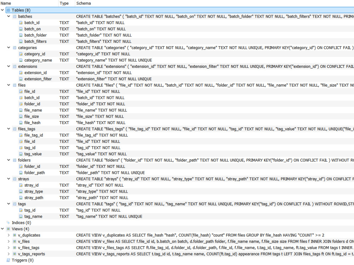Image resolution: width=354 pixels, height=265 pixels.
Task: Click the extensions table icon
Action: pyautogui.click(x=15, y=66)
